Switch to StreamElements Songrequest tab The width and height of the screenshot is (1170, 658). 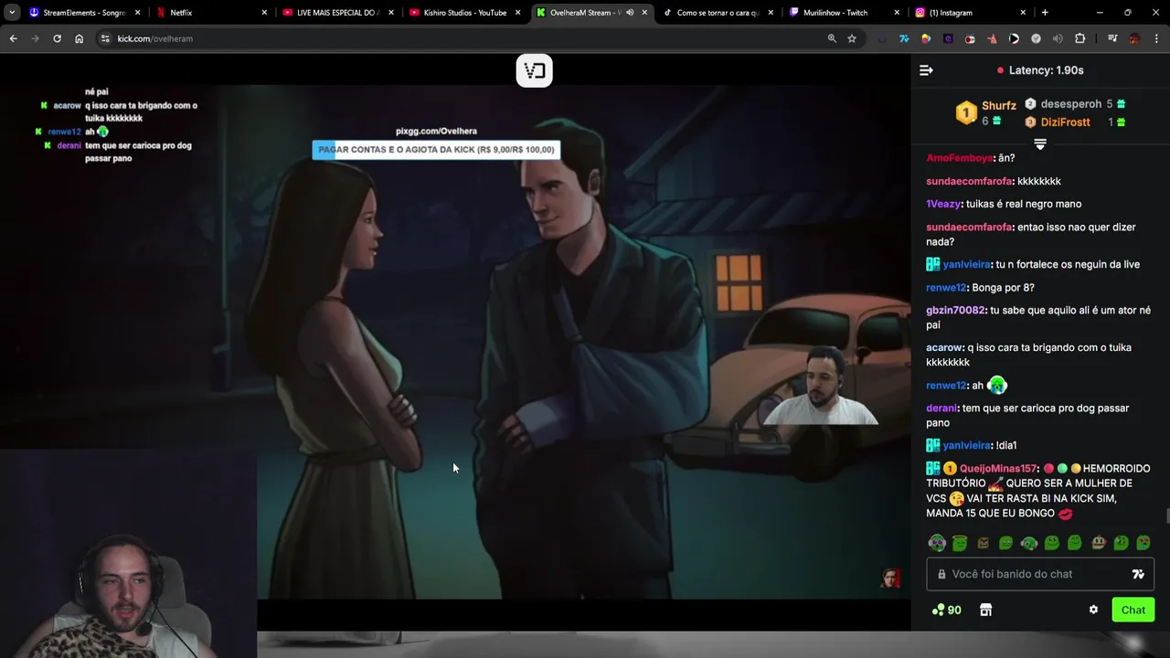click(x=84, y=13)
